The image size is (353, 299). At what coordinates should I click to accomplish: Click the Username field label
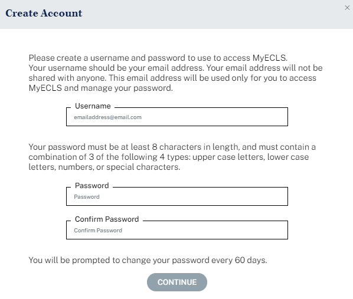coord(93,106)
